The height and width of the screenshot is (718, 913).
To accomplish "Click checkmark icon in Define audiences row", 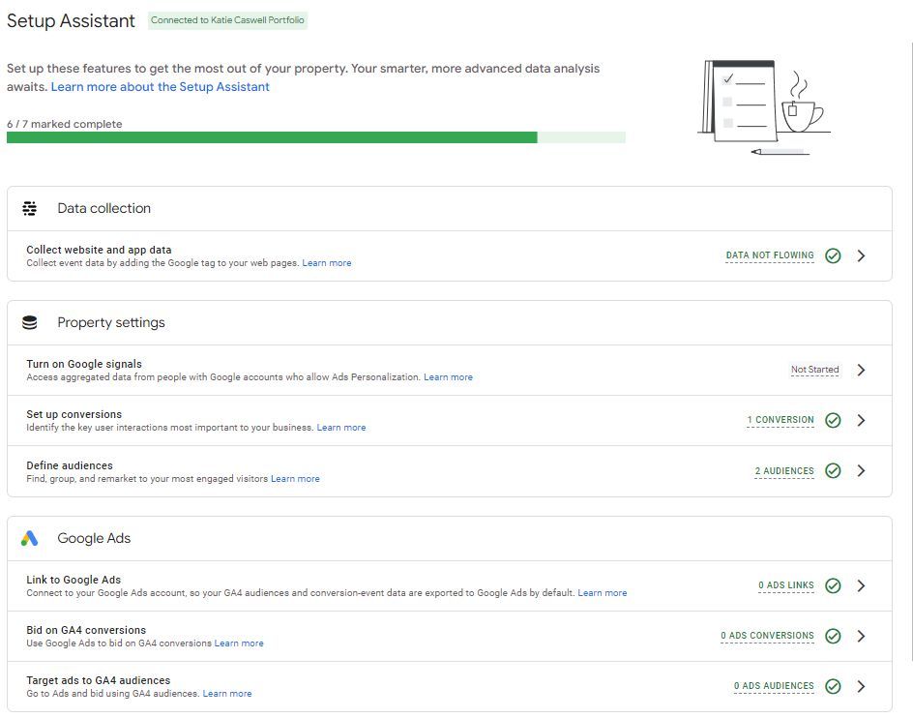I will (x=834, y=471).
